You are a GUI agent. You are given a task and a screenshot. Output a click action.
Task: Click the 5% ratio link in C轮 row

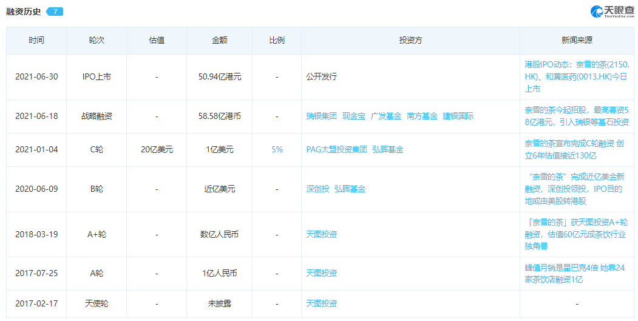tap(277, 150)
